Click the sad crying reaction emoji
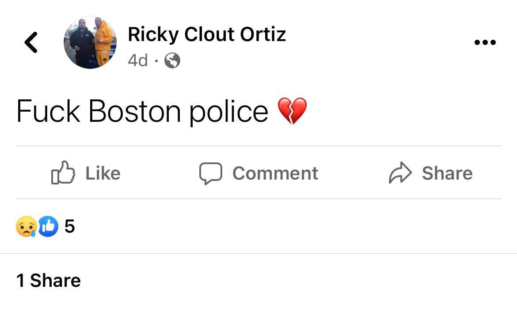Screen dimensions: 517x323 [x=26, y=227]
